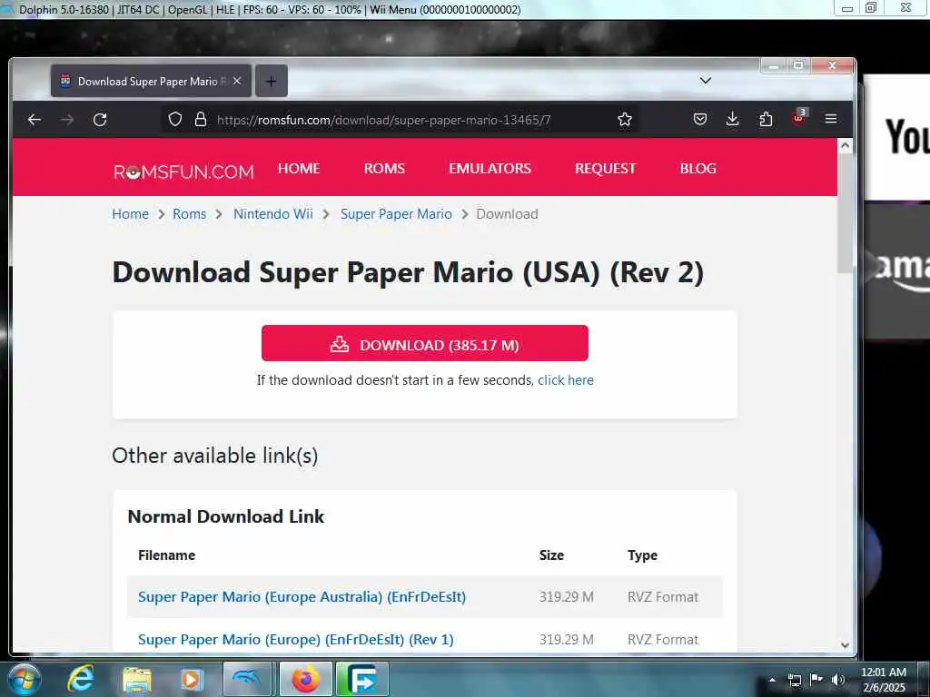Screen dimensions: 930x697
Task: Switch to Firefox taskbar icon
Action: (x=305, y=679)
